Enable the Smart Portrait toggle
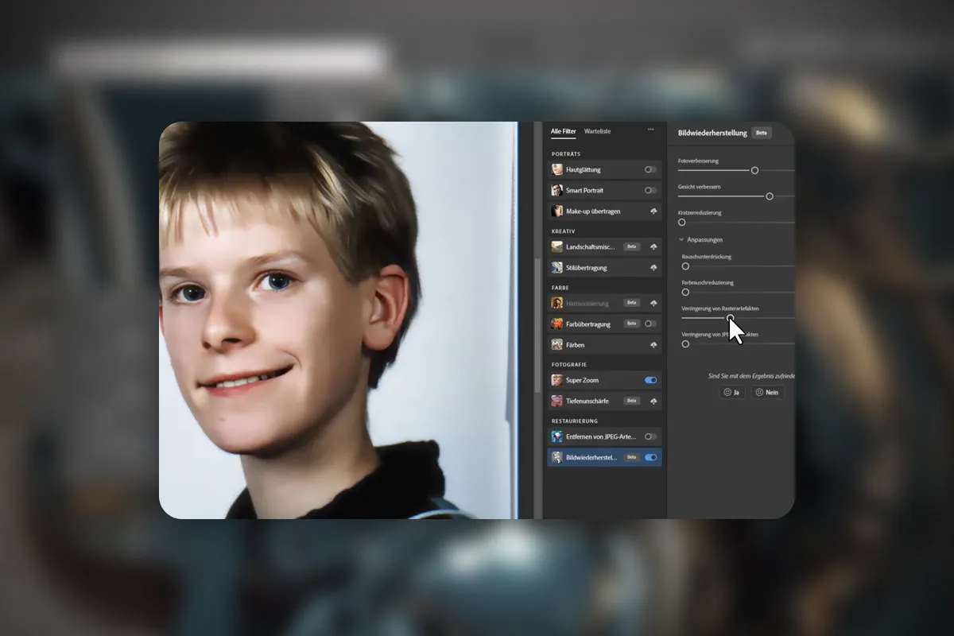This screenshot has height=636, width=954. click(651, 190)
